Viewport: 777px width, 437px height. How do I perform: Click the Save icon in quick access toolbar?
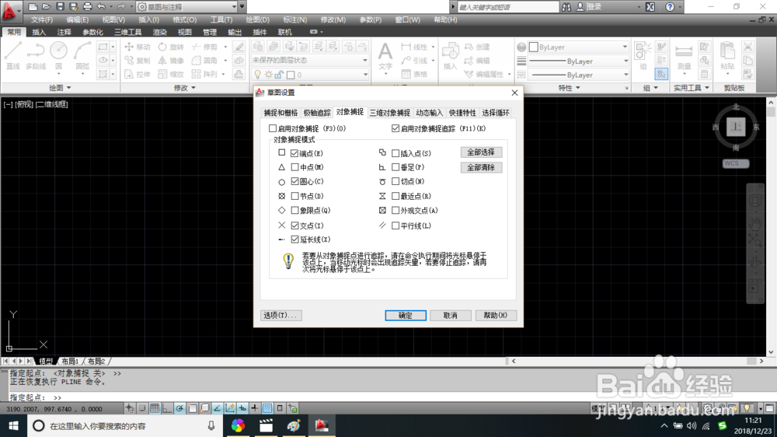(x=60, y=6)
